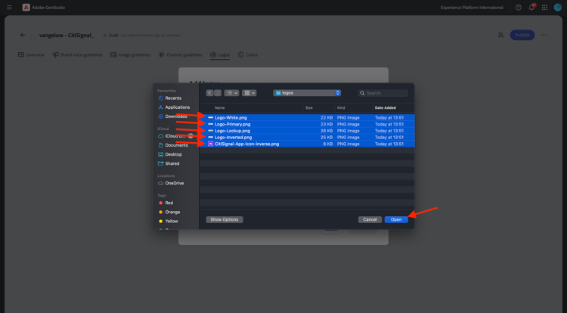Open the grouping options dropdown

(x=249, y=93)
